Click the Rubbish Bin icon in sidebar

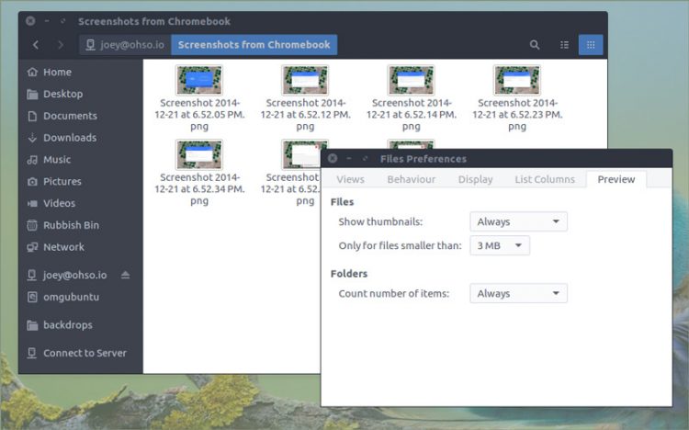click(32, 225)
